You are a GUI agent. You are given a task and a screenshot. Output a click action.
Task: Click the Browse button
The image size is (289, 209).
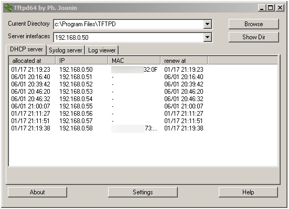254,24
